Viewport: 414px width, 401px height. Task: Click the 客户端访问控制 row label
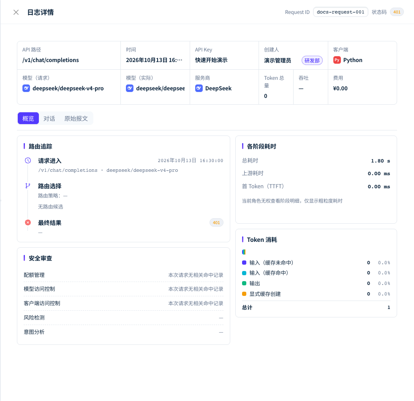(42, 303)
